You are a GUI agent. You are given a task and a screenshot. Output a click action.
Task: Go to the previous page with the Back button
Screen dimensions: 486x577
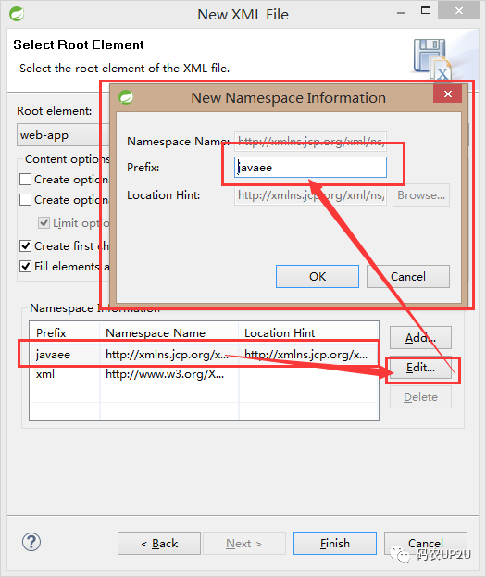[159, 543]
